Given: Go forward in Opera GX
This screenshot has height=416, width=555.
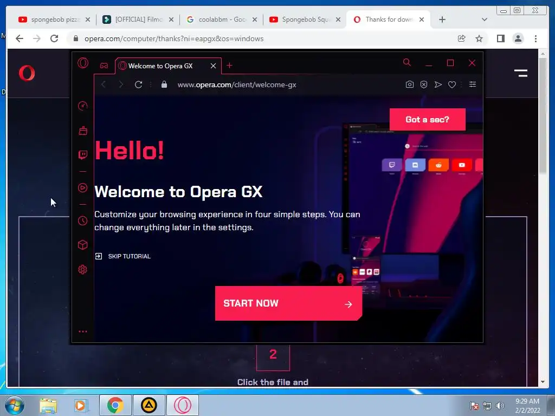Looking at the screenshot, I should 121,84.
